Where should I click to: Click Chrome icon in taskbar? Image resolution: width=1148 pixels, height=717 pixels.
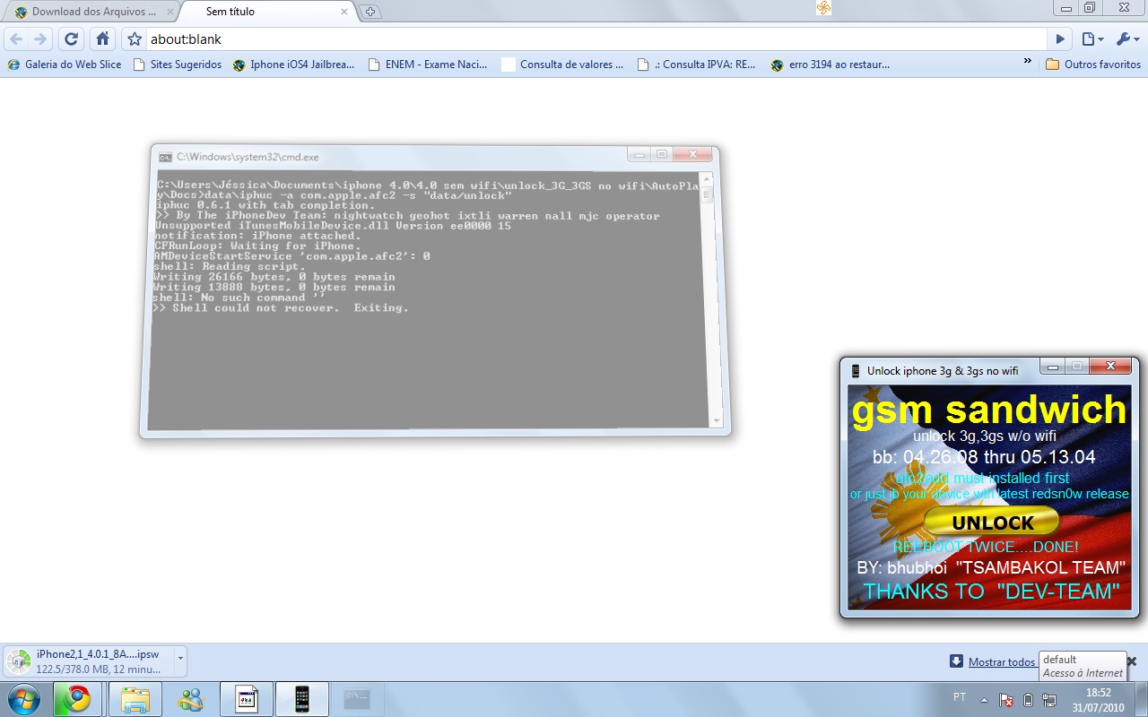pos(78,699)
